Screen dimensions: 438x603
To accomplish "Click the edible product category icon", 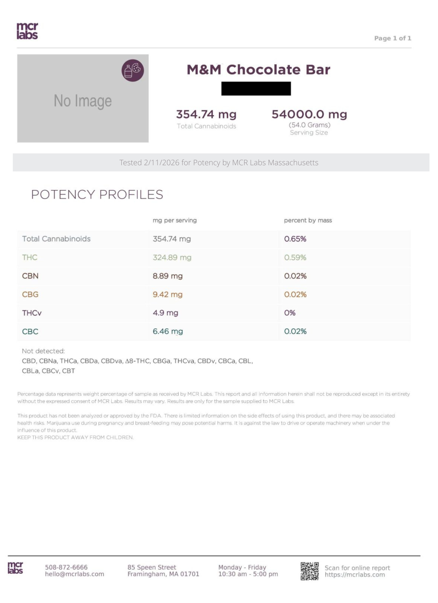I will coord(132,71).
